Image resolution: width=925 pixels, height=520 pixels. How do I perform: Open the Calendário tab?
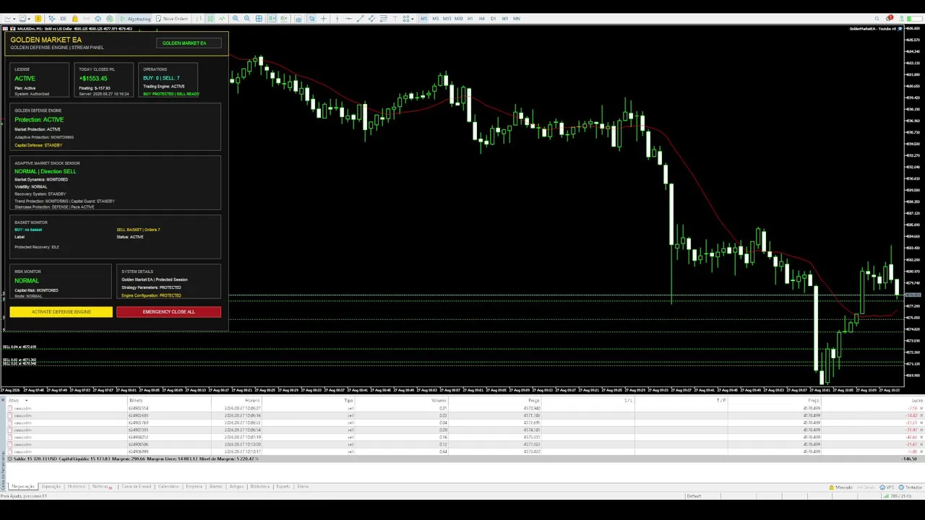(168, 486)
